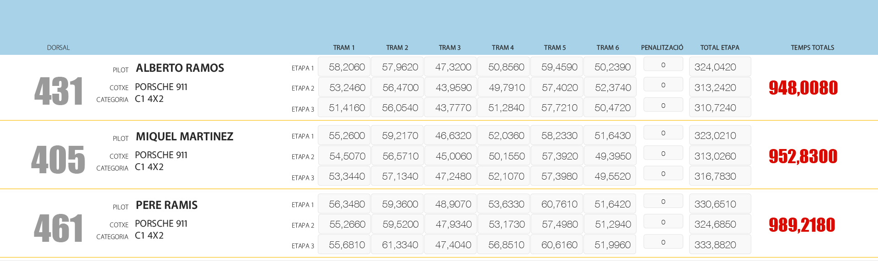Click Alberto Ramos Etapa 3 total field 310,7240
The image size is (878, 261).
click(720, 108)
